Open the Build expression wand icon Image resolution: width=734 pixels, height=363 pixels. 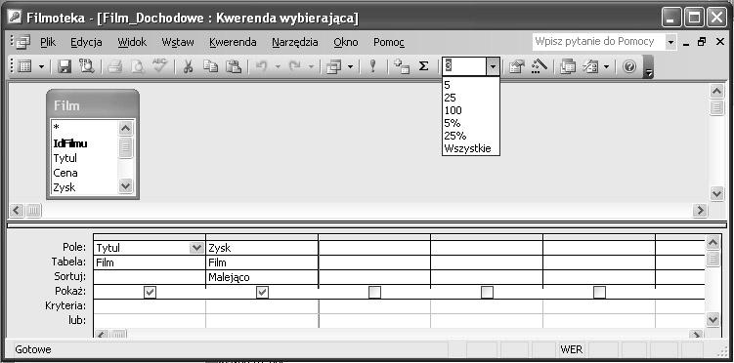[540, 67]
